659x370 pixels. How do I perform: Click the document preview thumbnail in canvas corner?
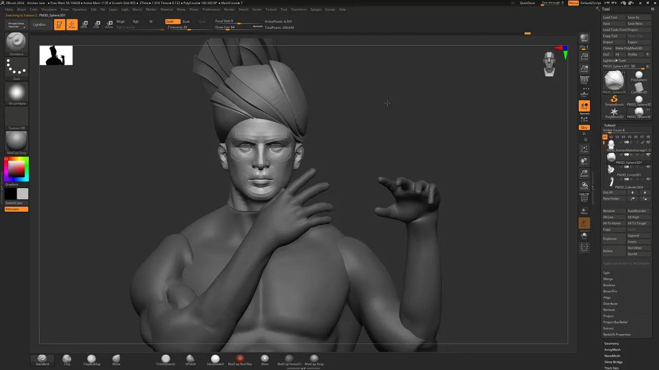[56, 55]
